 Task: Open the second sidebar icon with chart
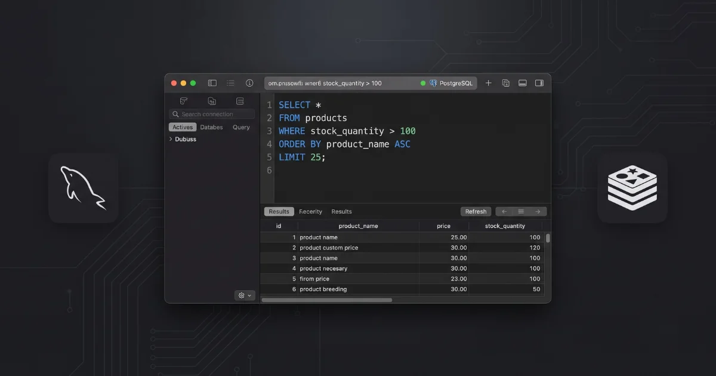tap(212, 101)
